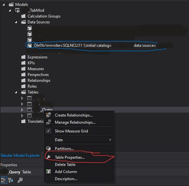Select the Models root label

[22, 4]
